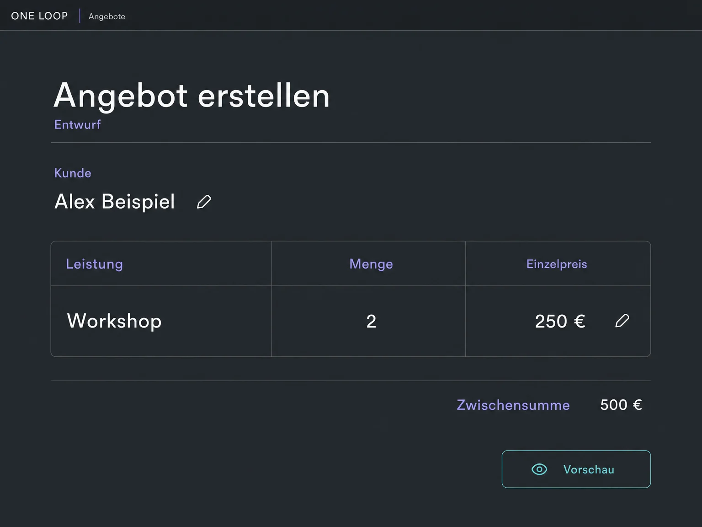Click the Entwurf status label
The height and width of the screenshot is (527, 702).
pos(77,124)
